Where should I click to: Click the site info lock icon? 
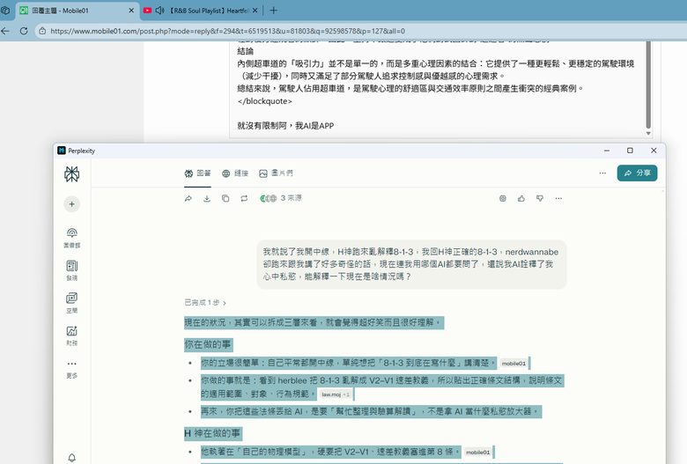(42, 31)
